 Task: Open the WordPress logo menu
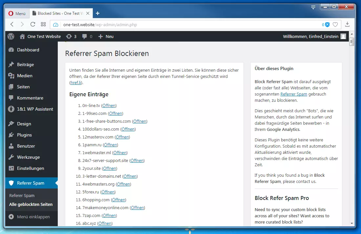[x=11, y=36]
